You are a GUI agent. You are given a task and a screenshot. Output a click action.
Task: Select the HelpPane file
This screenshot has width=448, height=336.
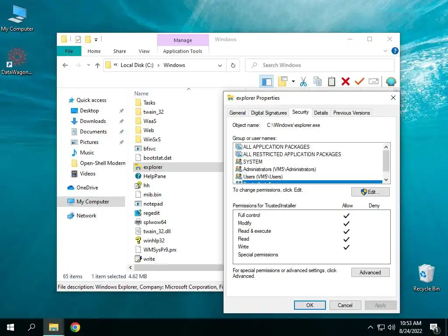click(x=154, y=176)
